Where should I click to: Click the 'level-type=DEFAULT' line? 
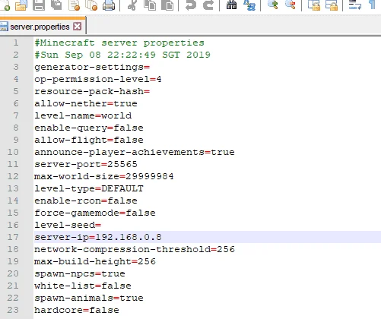pyautogui.click(x=89, y=188)
